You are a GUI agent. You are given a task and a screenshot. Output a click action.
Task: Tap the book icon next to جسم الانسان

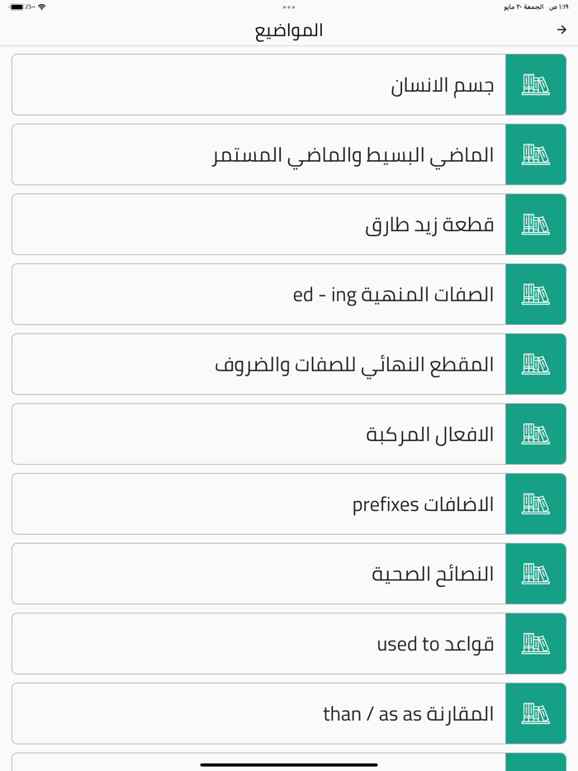point(535,84)
